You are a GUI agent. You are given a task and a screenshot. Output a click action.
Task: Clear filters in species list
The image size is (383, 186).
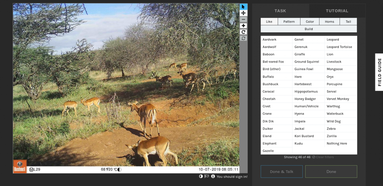(323, 157)
